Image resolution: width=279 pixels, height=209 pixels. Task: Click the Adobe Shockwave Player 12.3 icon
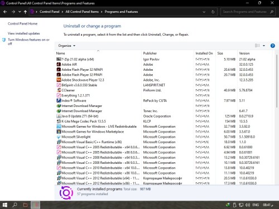tap(59, 80)
